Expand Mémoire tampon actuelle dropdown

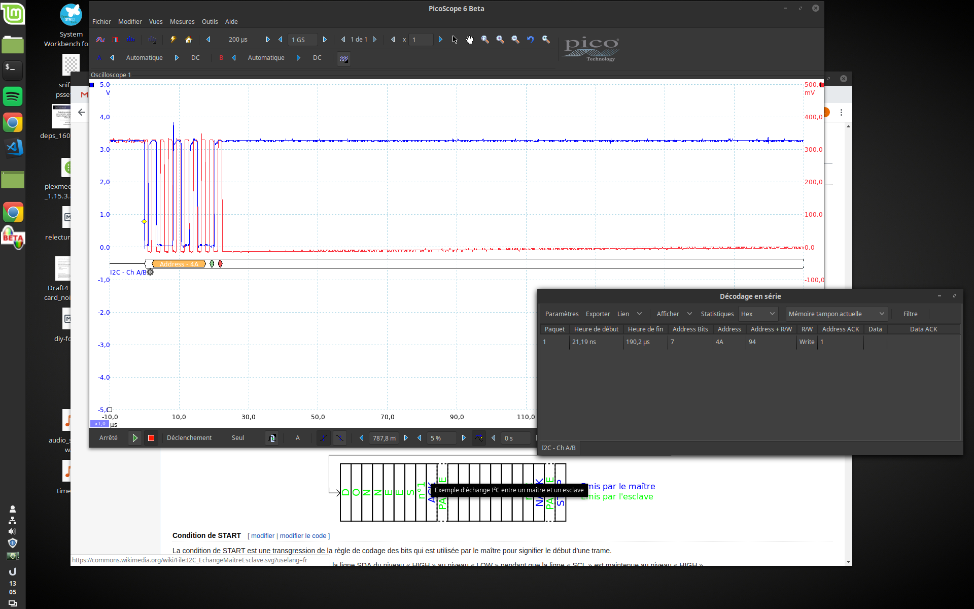click(836, 314)
